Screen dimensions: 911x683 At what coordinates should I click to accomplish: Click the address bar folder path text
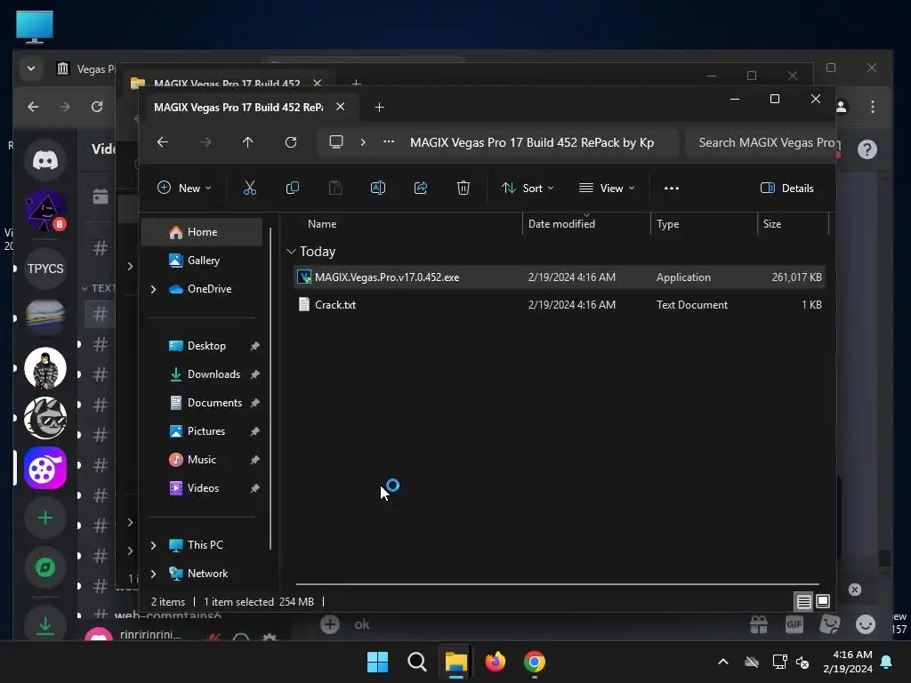point(532,143)
